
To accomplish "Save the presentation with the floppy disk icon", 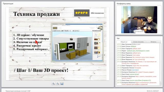I will click(62, 84).
